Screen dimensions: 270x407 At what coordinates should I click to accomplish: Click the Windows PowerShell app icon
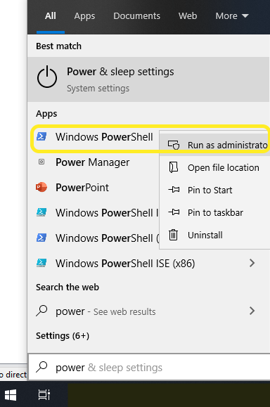pos(41,136)
